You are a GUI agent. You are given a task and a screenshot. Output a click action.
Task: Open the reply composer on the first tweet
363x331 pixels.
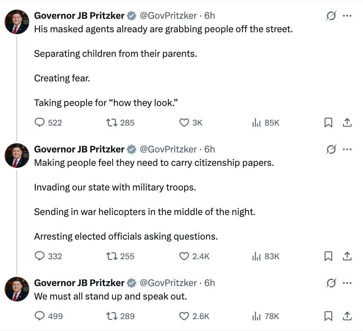40,122
